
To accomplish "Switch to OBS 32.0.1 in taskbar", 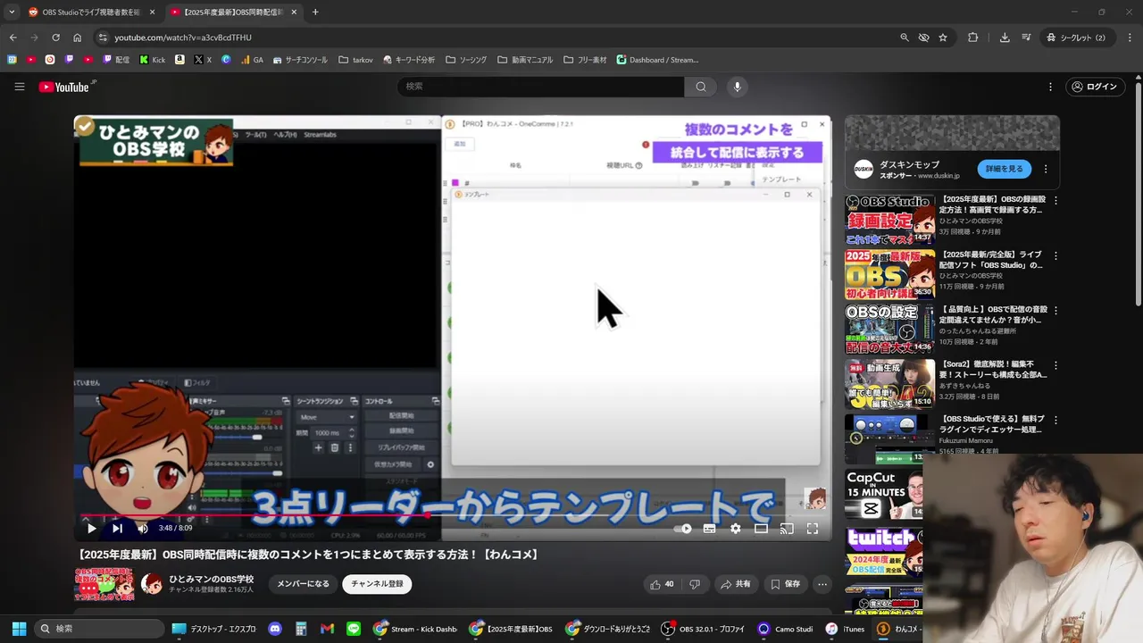I will [704, 629].
